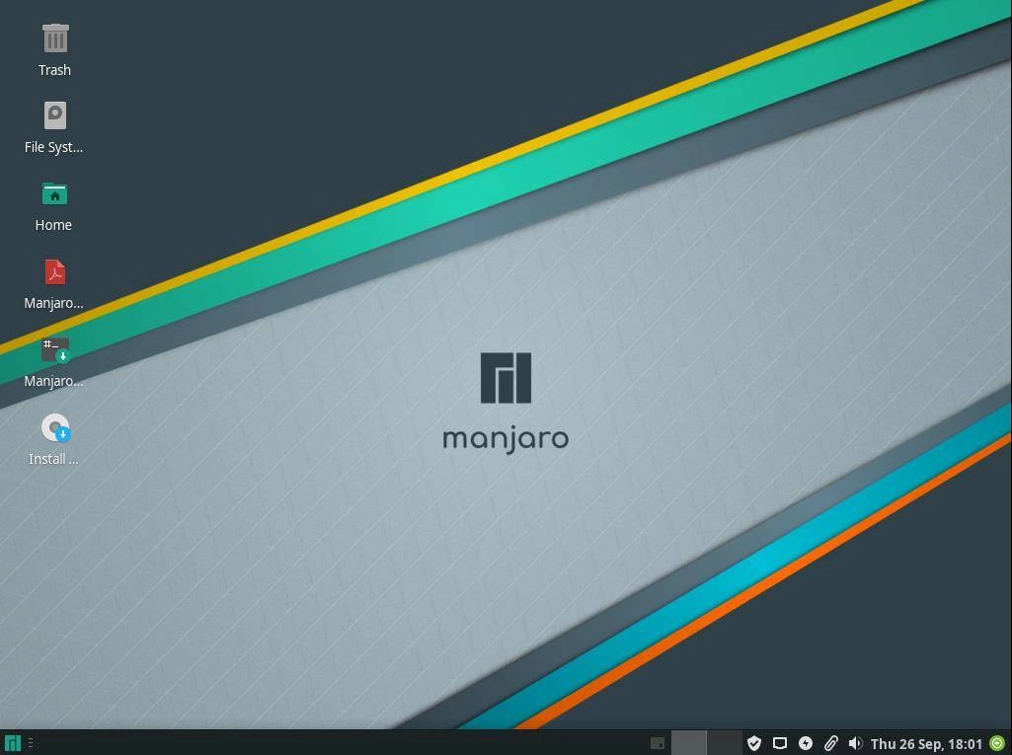Screen dimensions: 1012x755
Task: Switch to the second workspace
Action: 724,743
